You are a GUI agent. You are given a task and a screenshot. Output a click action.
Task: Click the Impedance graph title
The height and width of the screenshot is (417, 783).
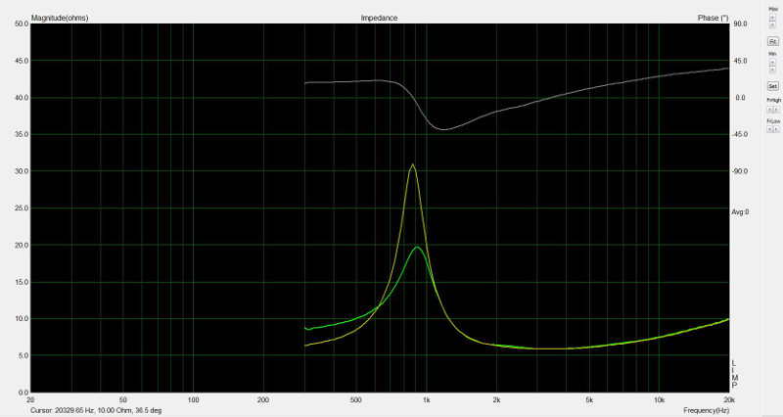click(x=379, y=18)
